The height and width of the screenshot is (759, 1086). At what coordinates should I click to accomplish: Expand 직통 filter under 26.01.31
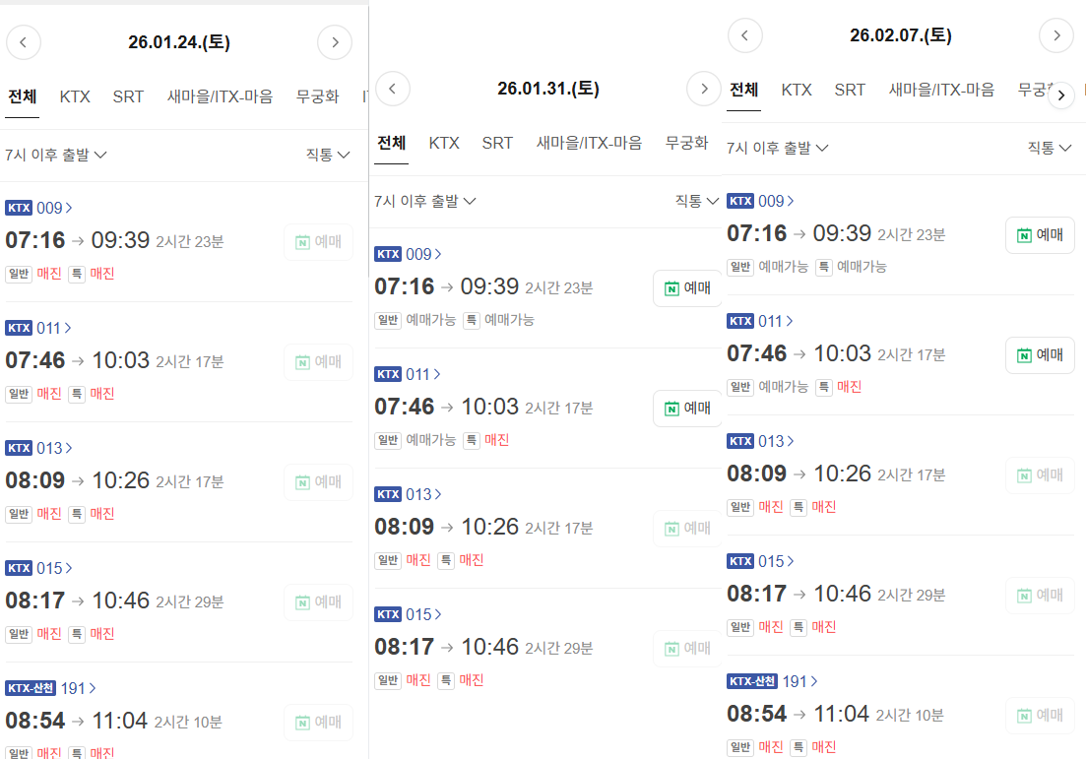click(695, 201)
